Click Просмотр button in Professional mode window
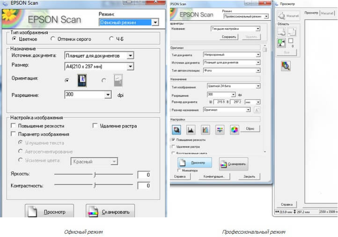The width and height of the screenshot is (338, 237). tap(195, 163)
